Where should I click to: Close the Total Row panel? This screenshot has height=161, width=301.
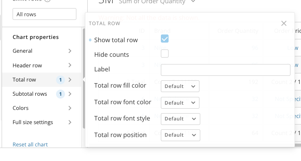pyautogui.click(x=284, y=24)
